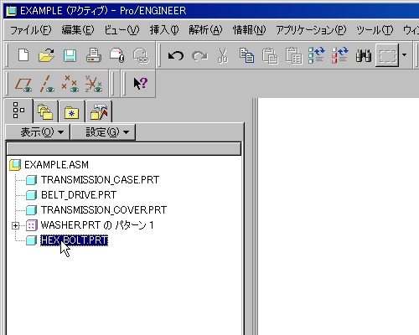Switch to the Favorites tab
The image size is (419, 335).
(71, 112)
